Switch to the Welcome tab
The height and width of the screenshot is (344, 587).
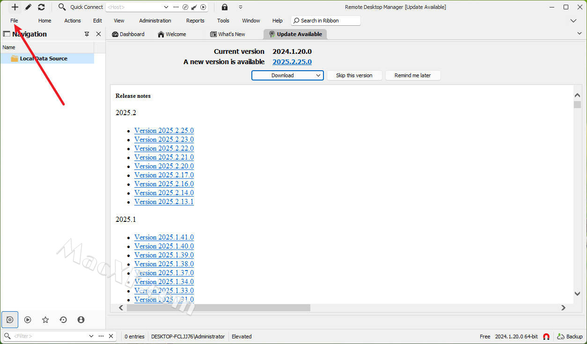[x=172, y=34]
